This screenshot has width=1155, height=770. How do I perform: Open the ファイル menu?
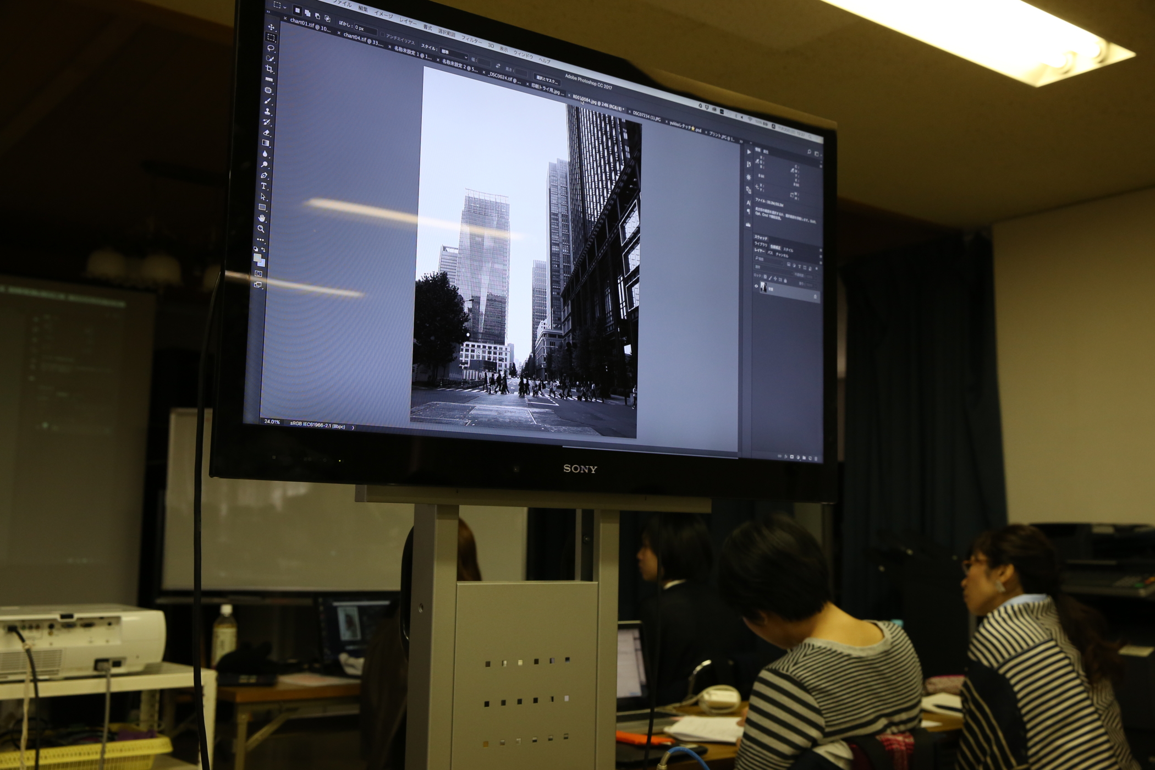(343, 3)
